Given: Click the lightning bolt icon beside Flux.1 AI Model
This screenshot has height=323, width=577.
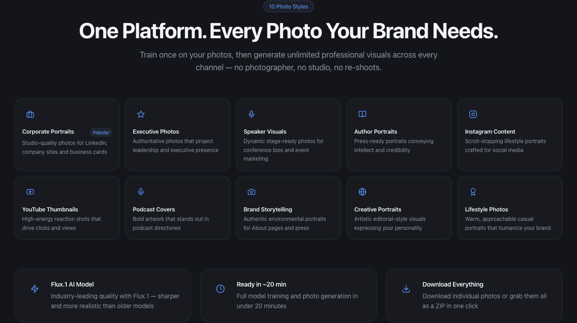Looking at the screenshot, I should coord(35,289).
